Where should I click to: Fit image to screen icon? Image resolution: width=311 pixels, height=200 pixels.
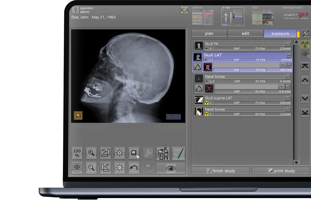coord(77,168)
